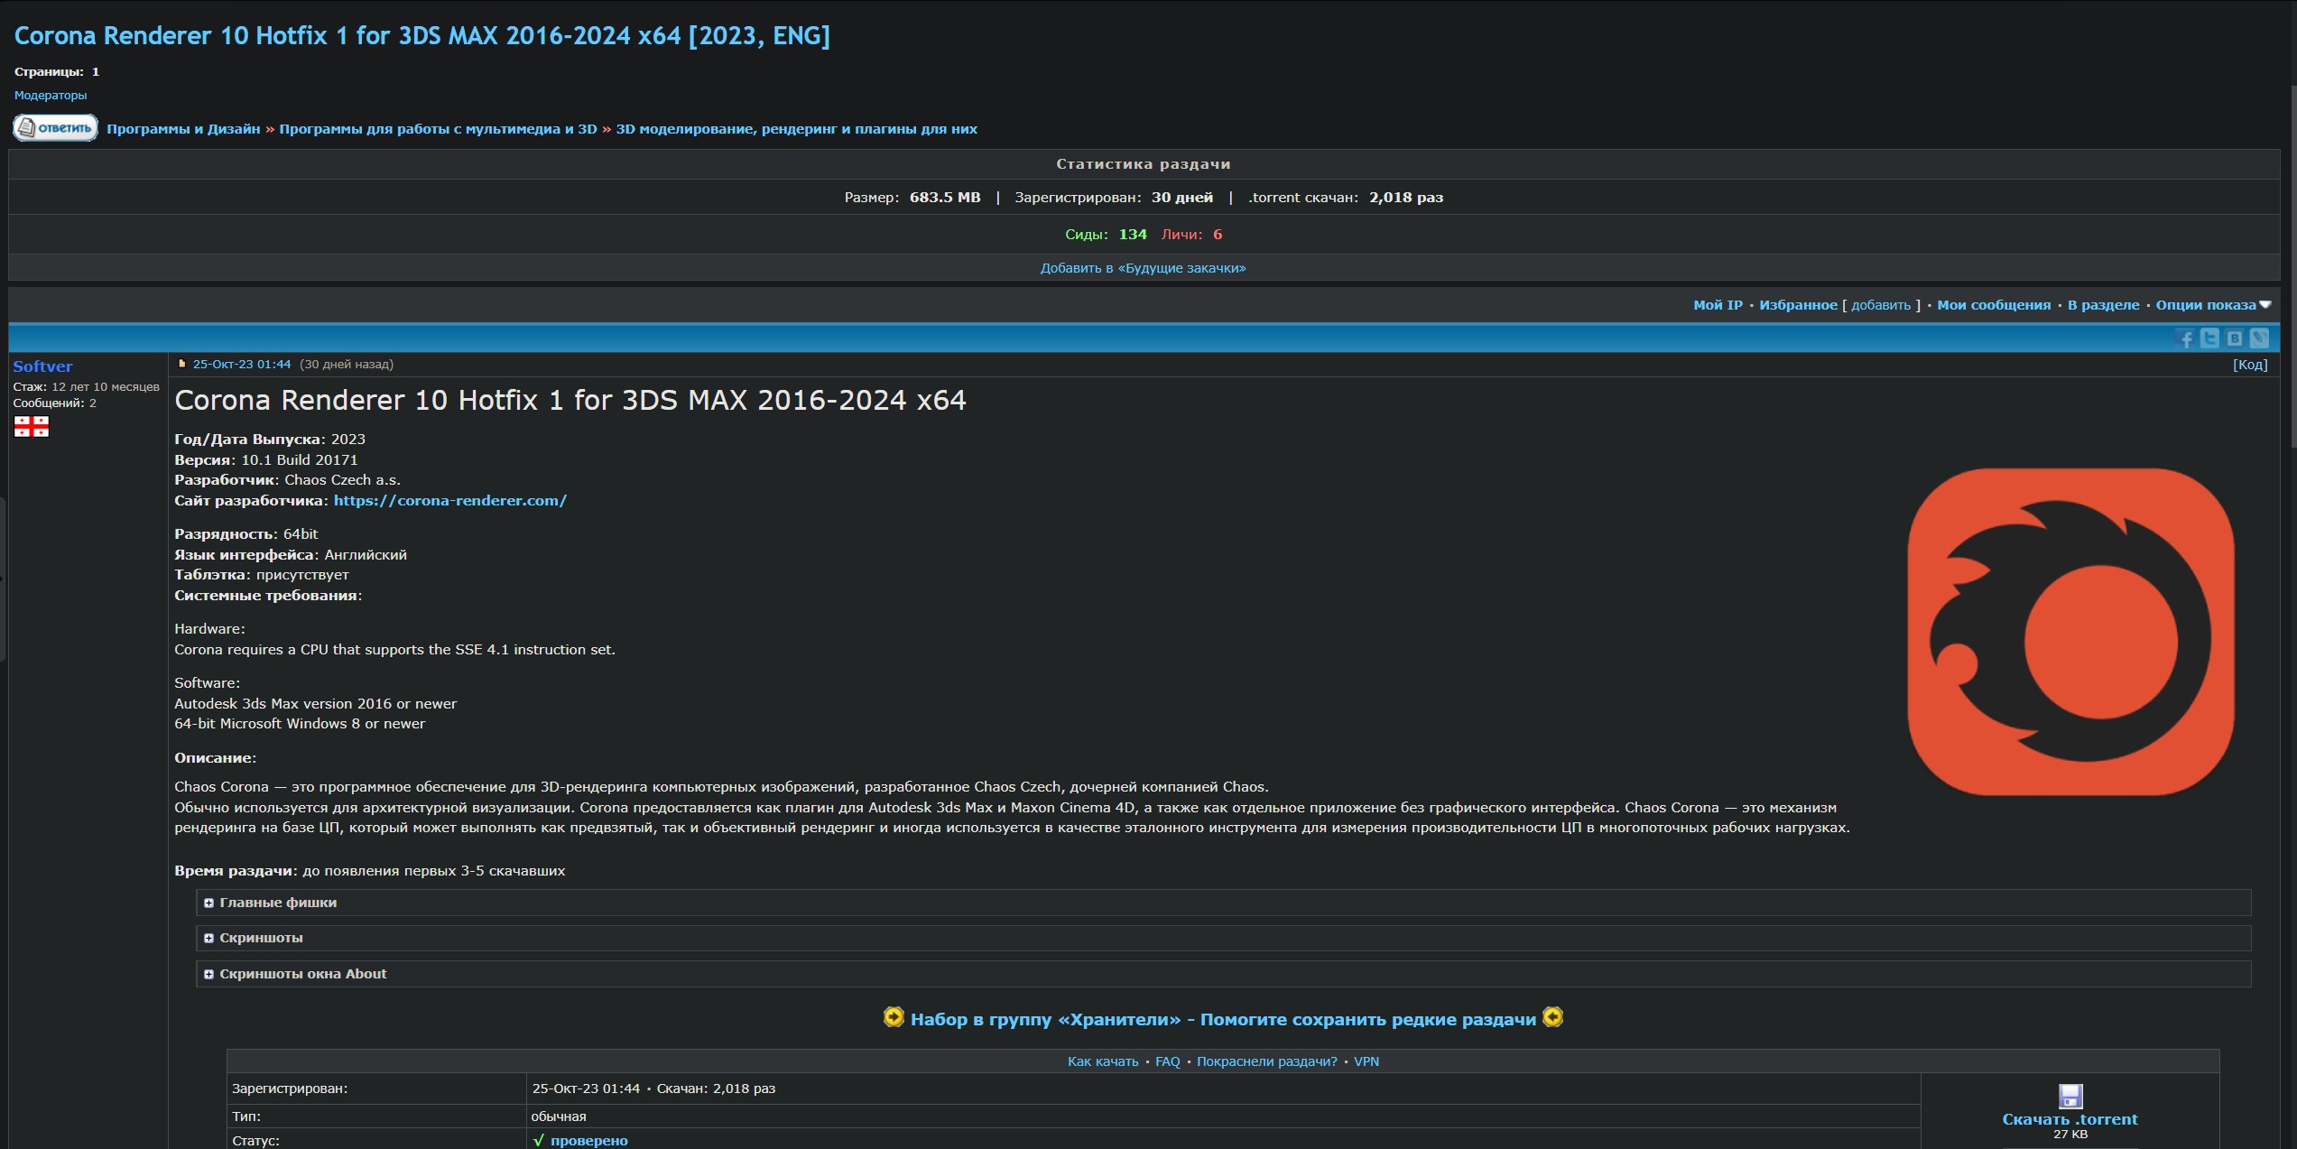Open the corona-renderer.com developer site
The height and width of the screenshot is (1149, 2297).
[450, 501]
